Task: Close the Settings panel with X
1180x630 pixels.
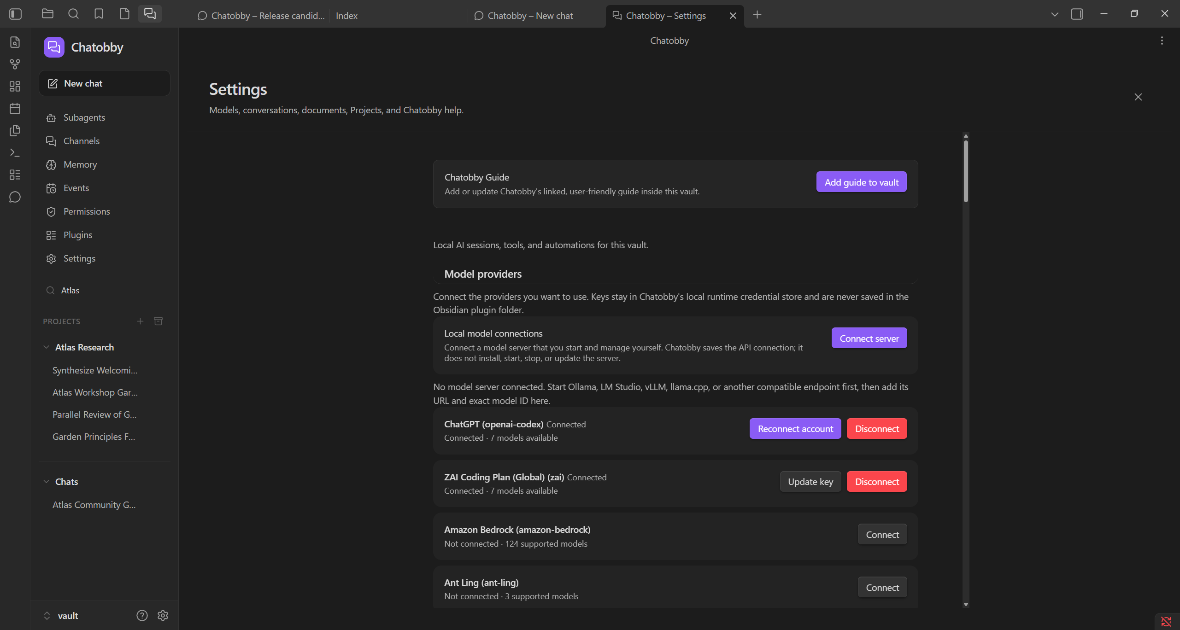Action: point(1138,97)
